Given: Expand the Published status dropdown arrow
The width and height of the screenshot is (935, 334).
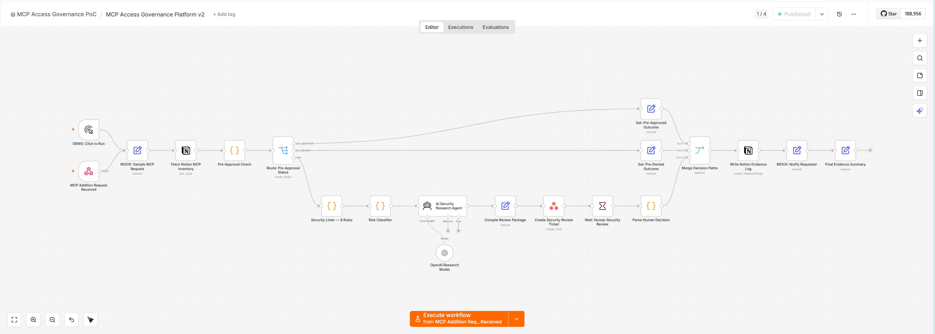Looking at the screenshot, I should (x=822, y=14).
